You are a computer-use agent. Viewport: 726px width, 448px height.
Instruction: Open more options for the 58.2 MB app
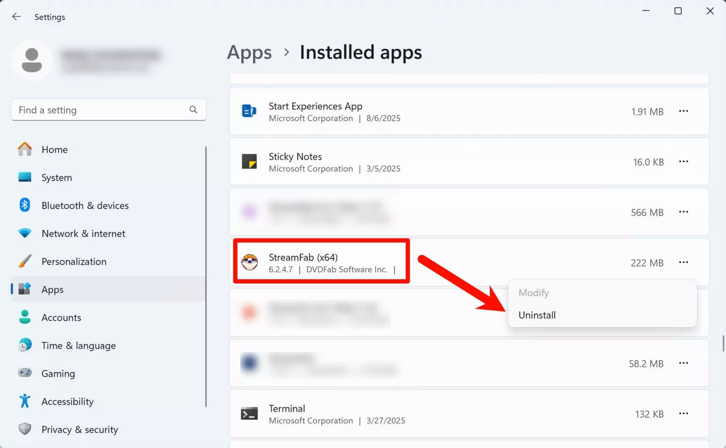[684, 363]
